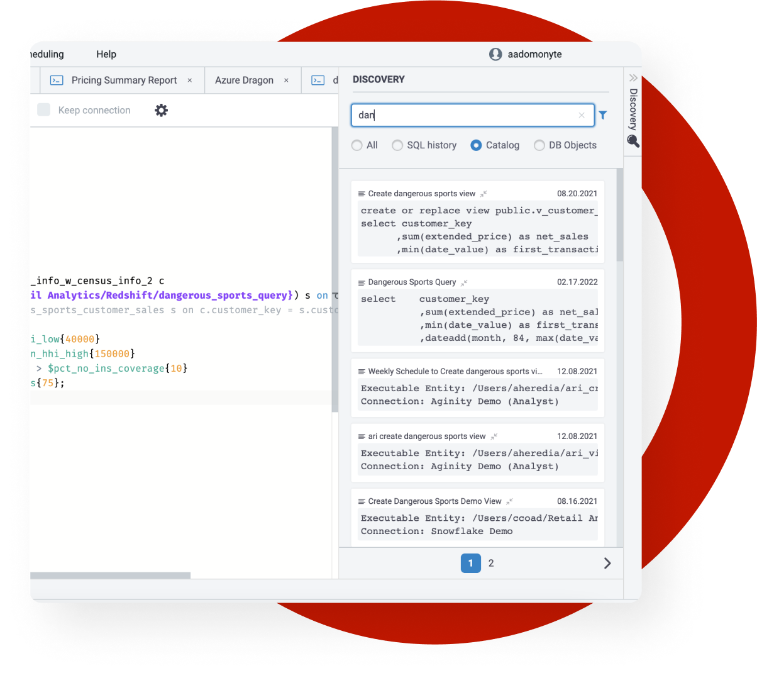Go to results page 2
757x673 pixels.
click(491, 563)
